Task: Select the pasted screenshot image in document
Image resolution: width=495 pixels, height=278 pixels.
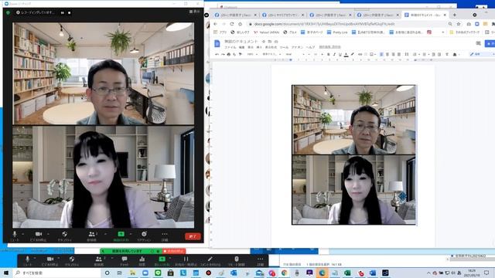Action: pyautogui.click(x=354, y=154)
